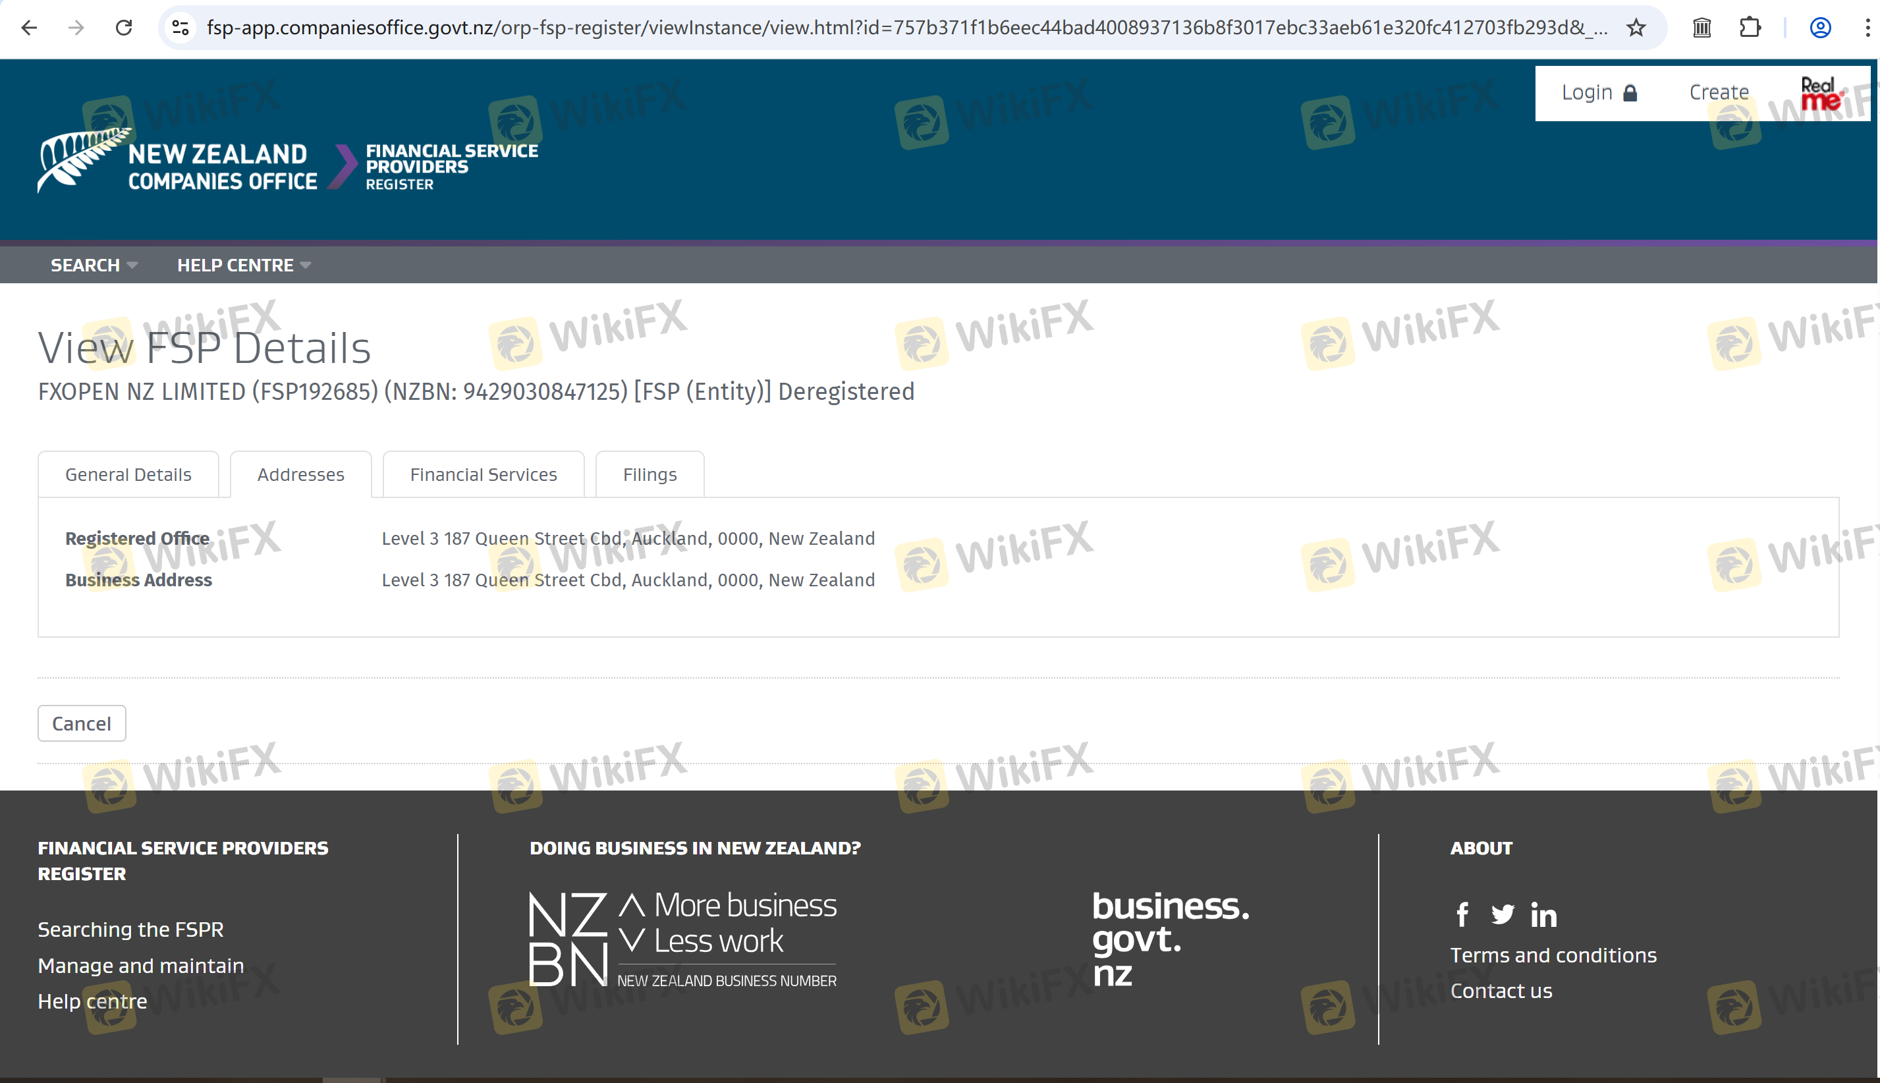Open the Chrome three-dot menu

(x=1867, y=28)
